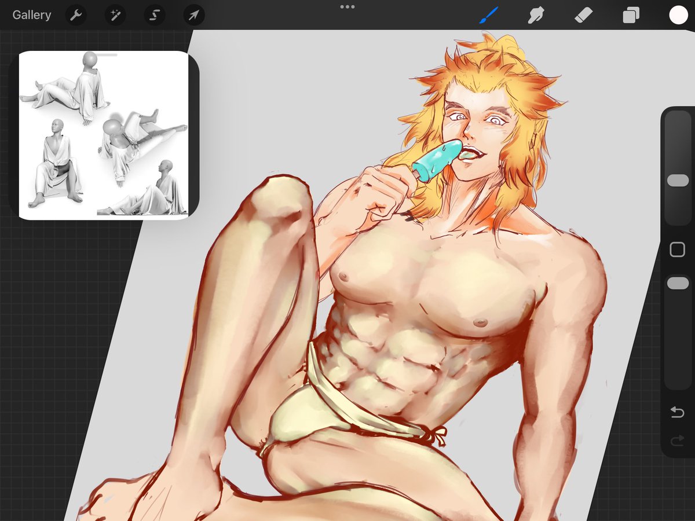The height and width of the screenshot is (521, 695).
Task: Tap the brush size slider handle
Action: [678, 181]
